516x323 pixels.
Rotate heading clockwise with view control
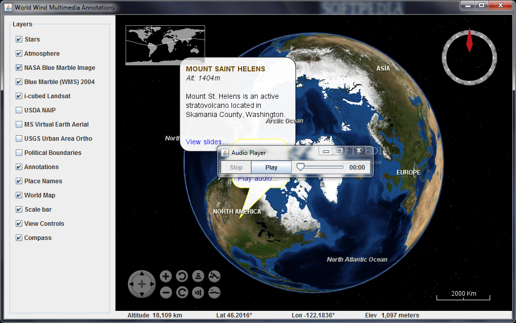click(182, 293)
